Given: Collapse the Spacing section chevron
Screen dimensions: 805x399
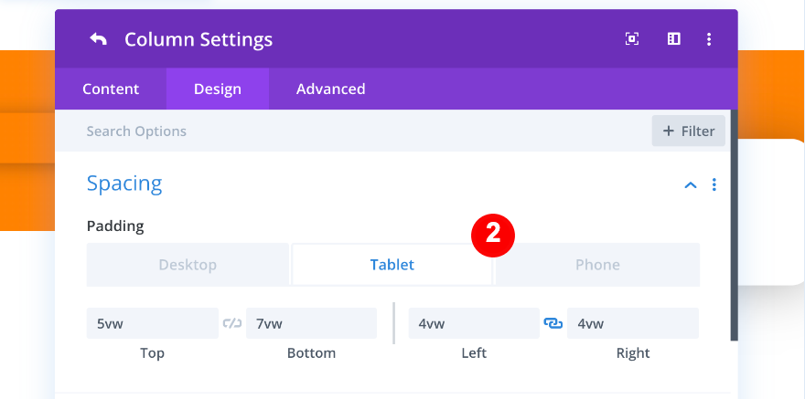Looking at the screenshot, I should tap(691, 184).
